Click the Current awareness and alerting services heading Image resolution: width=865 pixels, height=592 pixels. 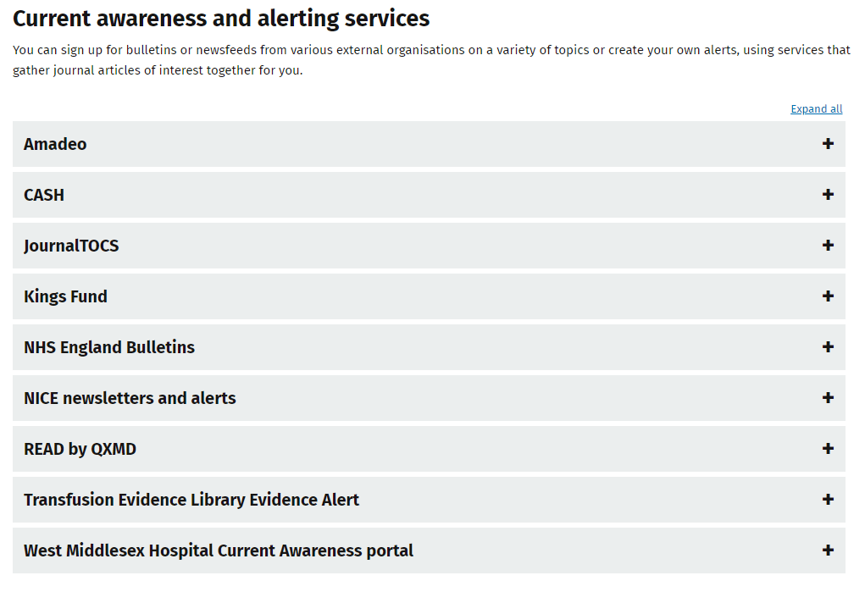220,18
